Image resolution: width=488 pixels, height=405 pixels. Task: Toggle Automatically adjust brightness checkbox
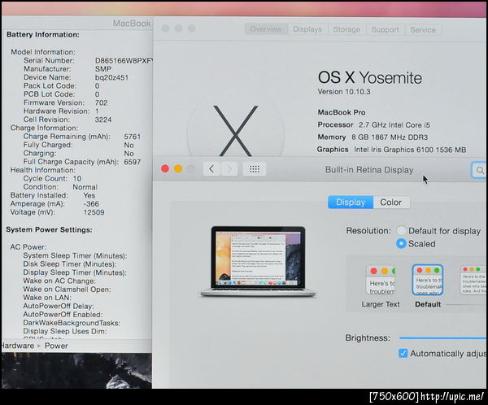(403, 353)
